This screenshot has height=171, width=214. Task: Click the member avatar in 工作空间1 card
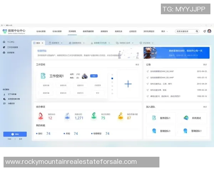point(85,76)
